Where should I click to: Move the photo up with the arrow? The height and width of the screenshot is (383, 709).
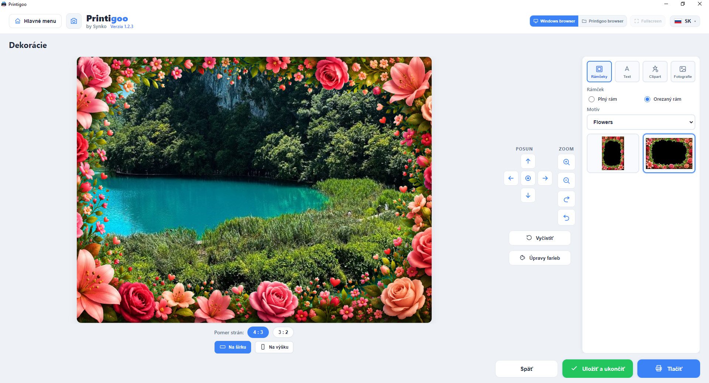(x=528, y=161)
